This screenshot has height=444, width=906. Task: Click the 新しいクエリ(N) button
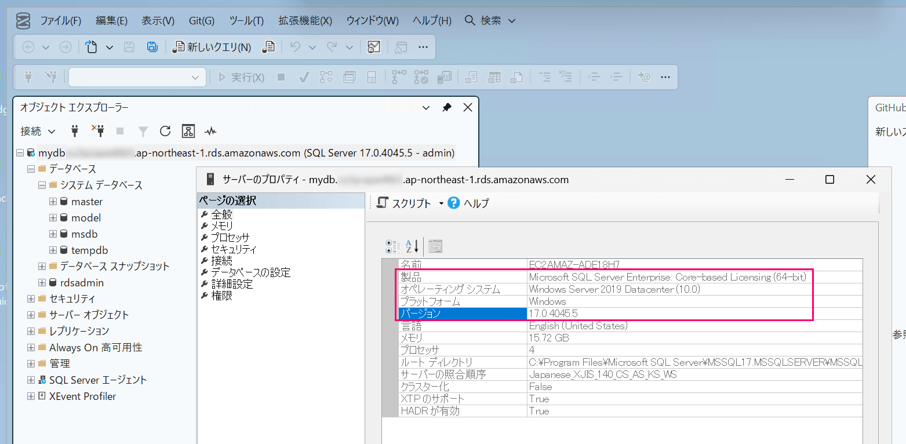212,48
